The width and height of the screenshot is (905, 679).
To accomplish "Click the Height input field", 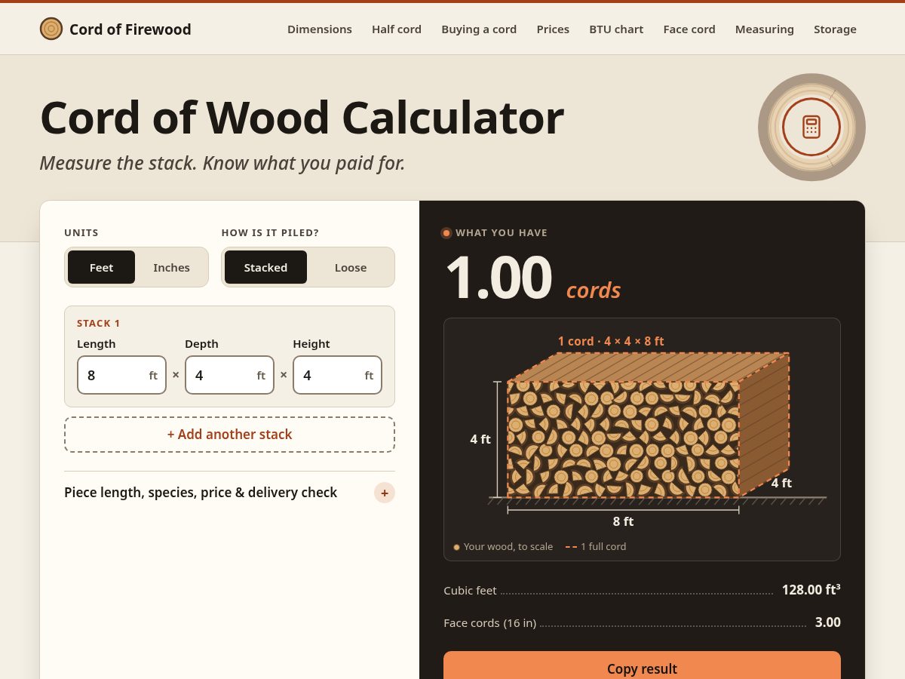I will (x=337, y=375).
